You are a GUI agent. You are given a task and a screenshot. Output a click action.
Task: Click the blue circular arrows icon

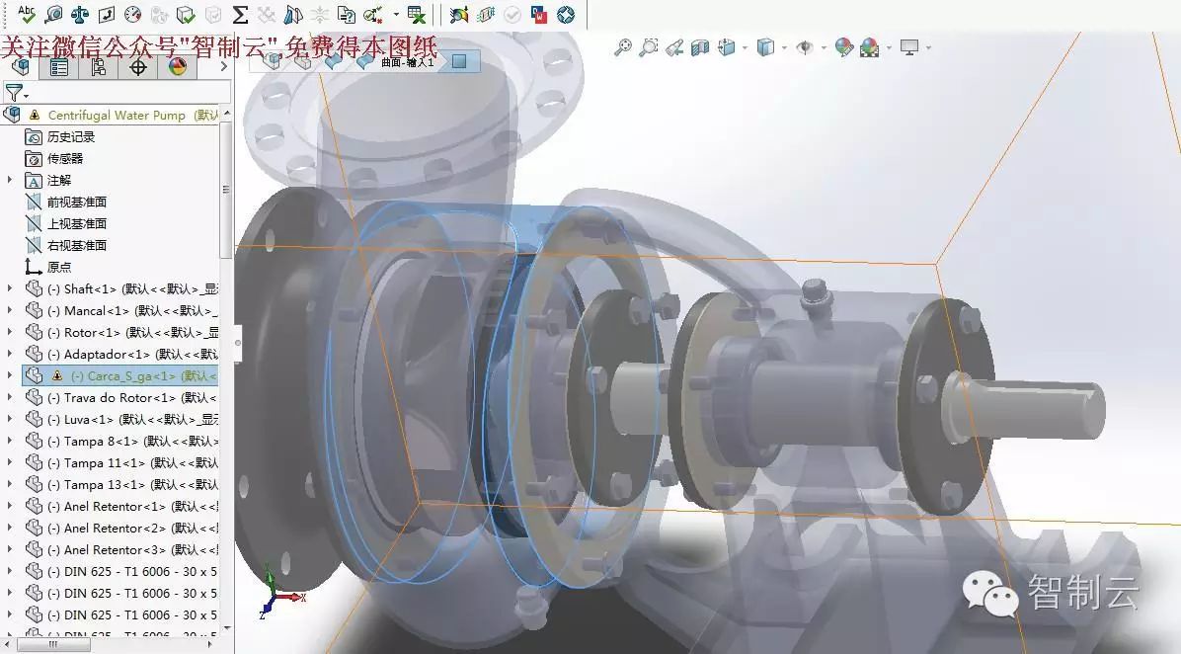[x=566, y=14]
